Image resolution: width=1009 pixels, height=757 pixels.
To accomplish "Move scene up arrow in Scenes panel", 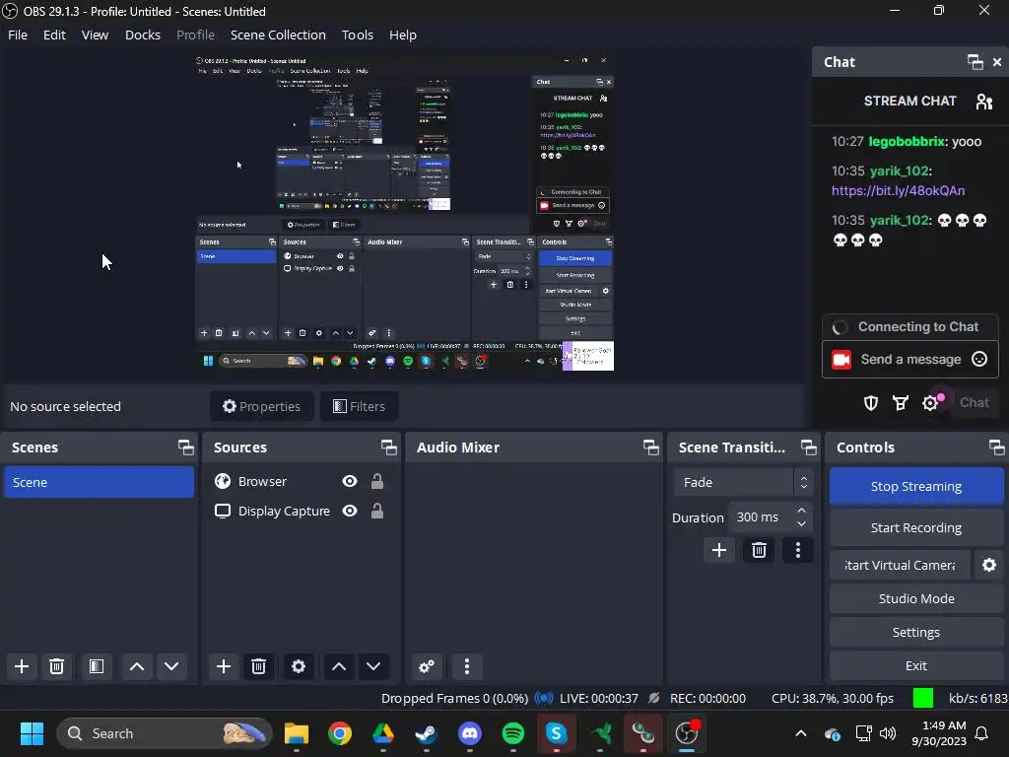I will (x=136, y=666).
